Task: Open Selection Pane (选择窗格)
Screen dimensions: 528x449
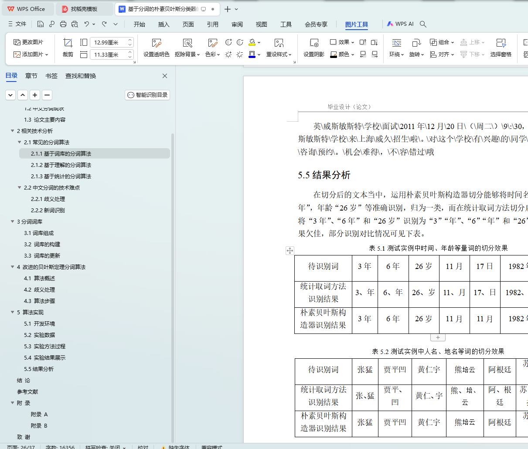Action: click(501, 48)
